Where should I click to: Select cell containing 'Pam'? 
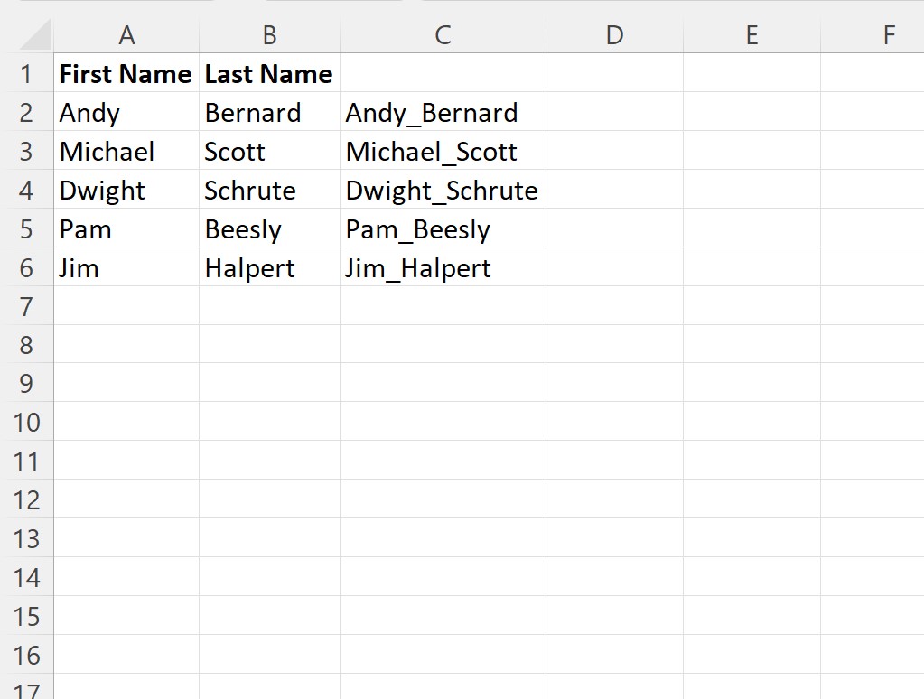point(126,228)
